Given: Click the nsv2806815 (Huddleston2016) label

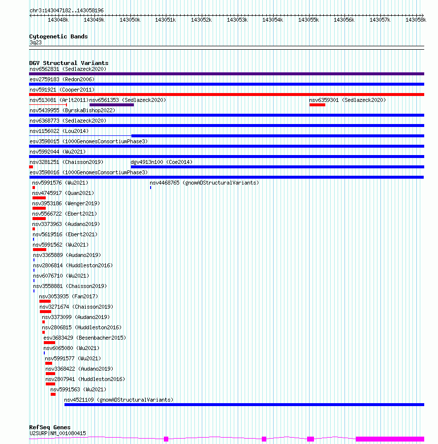Looking at the screenshot, I should pyautogui.click(x=82, y=328).
